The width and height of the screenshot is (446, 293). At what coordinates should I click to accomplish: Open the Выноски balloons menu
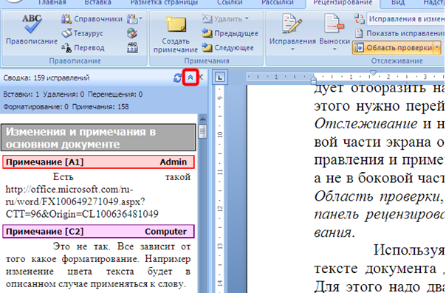[334, 33]
